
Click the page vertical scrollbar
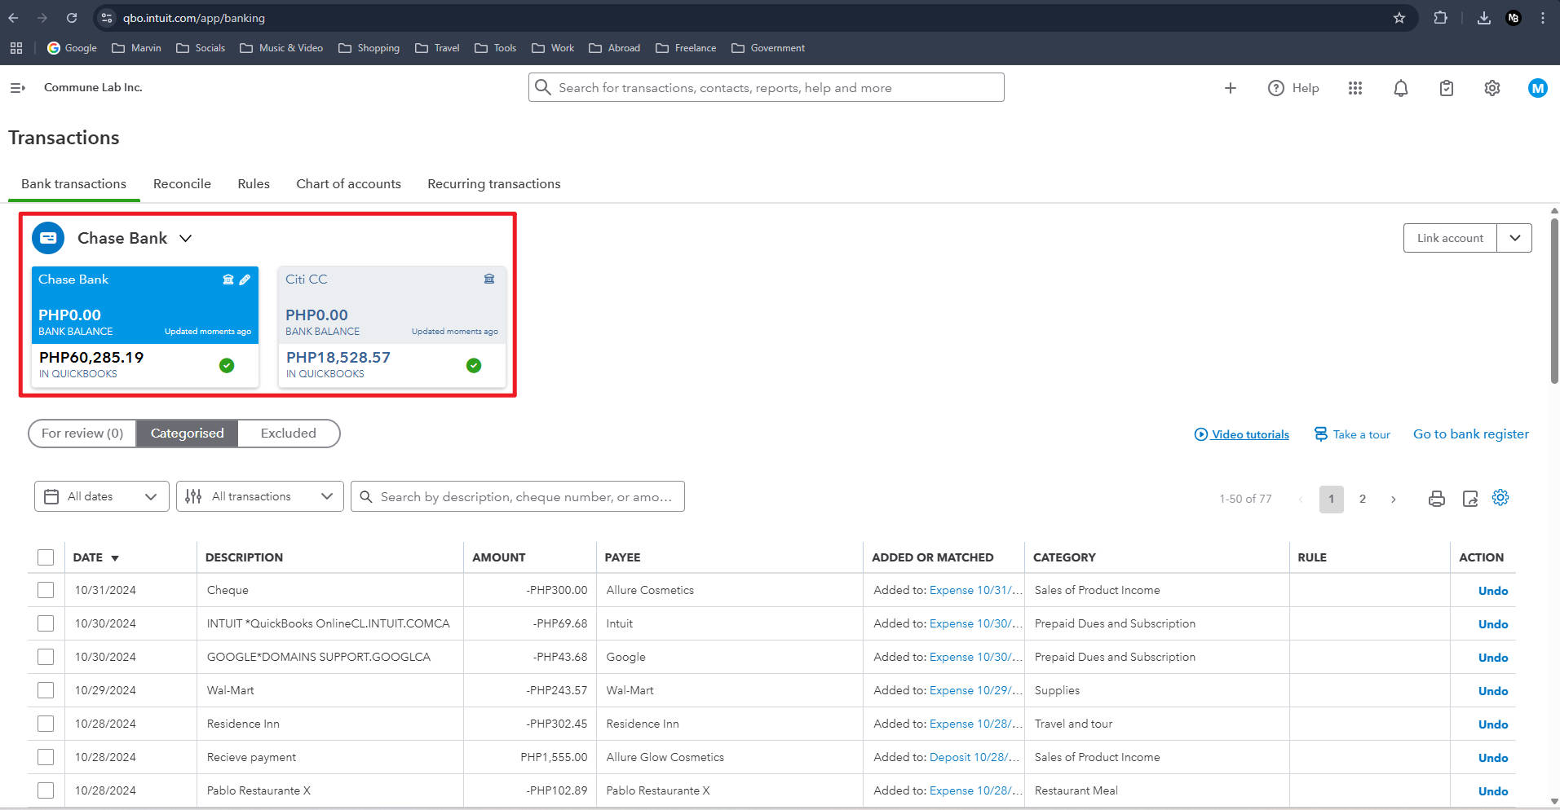1554,300
